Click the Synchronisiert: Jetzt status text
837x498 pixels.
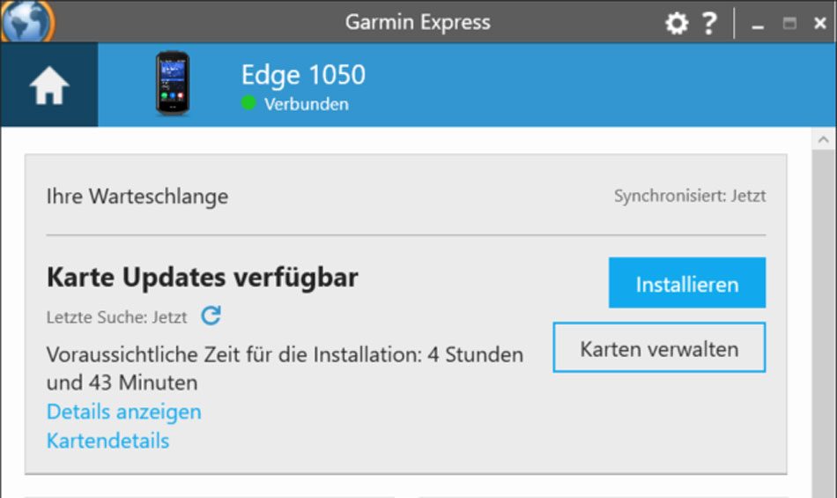coord(690,196)
